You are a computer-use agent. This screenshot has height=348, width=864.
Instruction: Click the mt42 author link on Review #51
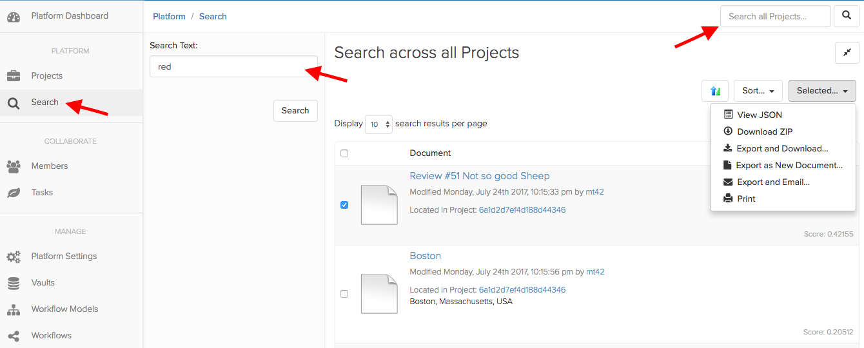pyautogui.click(x=595, y=192)
